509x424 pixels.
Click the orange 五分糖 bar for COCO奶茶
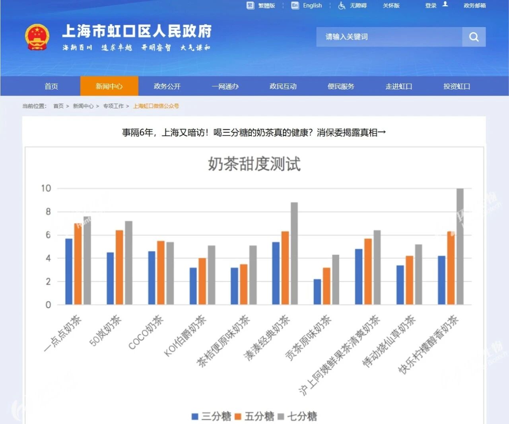(x=161, y=273)
